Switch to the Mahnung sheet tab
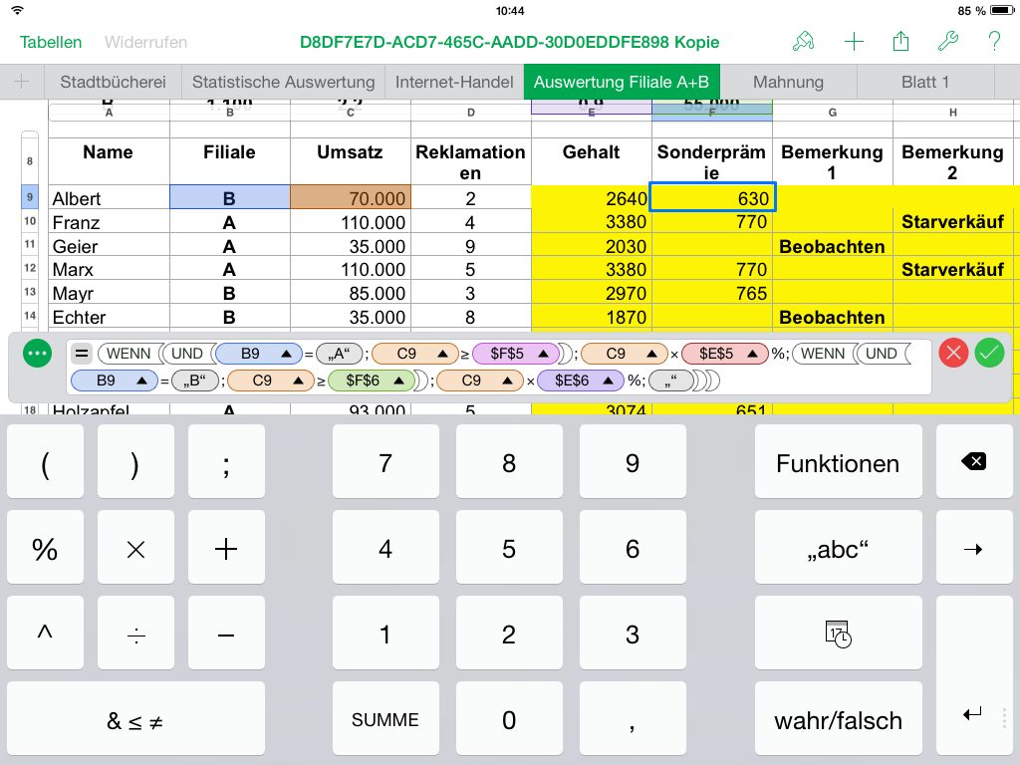 coord(788,82)
